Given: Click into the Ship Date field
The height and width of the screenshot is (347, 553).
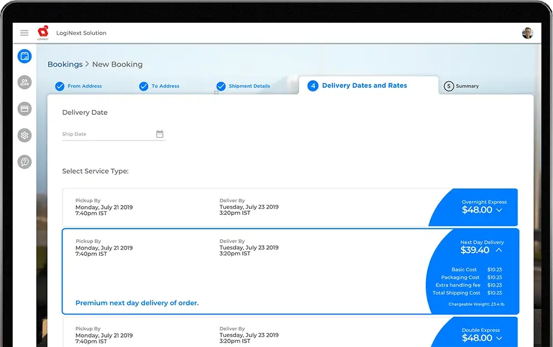Looking at the screenshot, I should pyautogui.click(x=108, y=134).
